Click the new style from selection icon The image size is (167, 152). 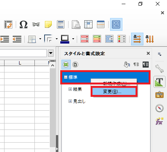(136, 65)
